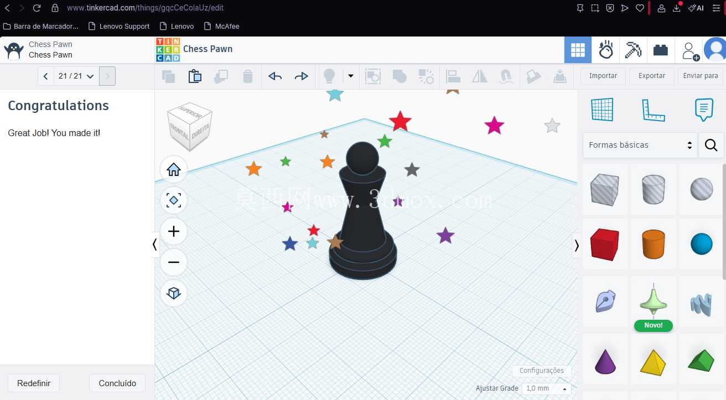
Task: Click the Exportar button
Action: pyautogui.click(x=652, y=76)
